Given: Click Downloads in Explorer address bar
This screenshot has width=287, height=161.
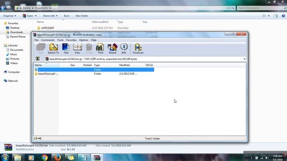Looking at the screenshot, I should coord(41,8).
